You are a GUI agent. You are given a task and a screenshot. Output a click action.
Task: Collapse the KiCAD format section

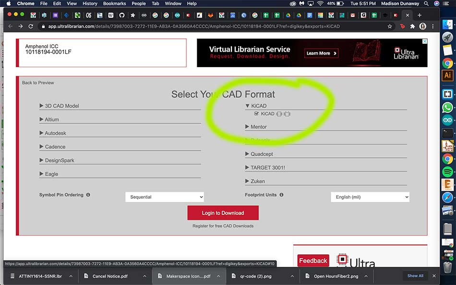point(256,106)
